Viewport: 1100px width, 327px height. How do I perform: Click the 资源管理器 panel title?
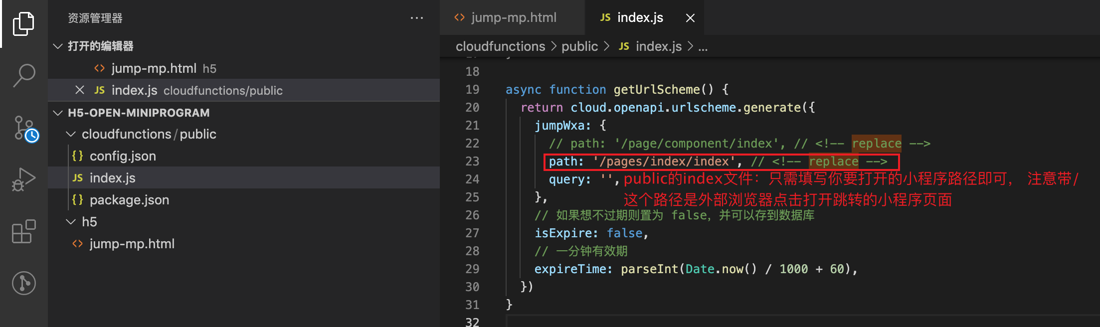(x=95, y=18)
